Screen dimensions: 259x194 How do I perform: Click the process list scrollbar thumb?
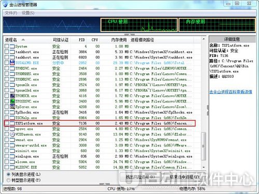[x=204, y=146]
